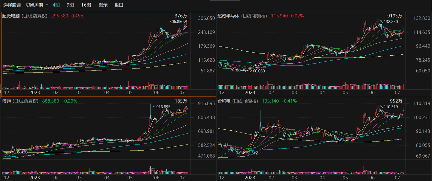Click the 132.830 high marker on 超威半导体 chart
Screen dimensions: 432x181
[391, 22]
